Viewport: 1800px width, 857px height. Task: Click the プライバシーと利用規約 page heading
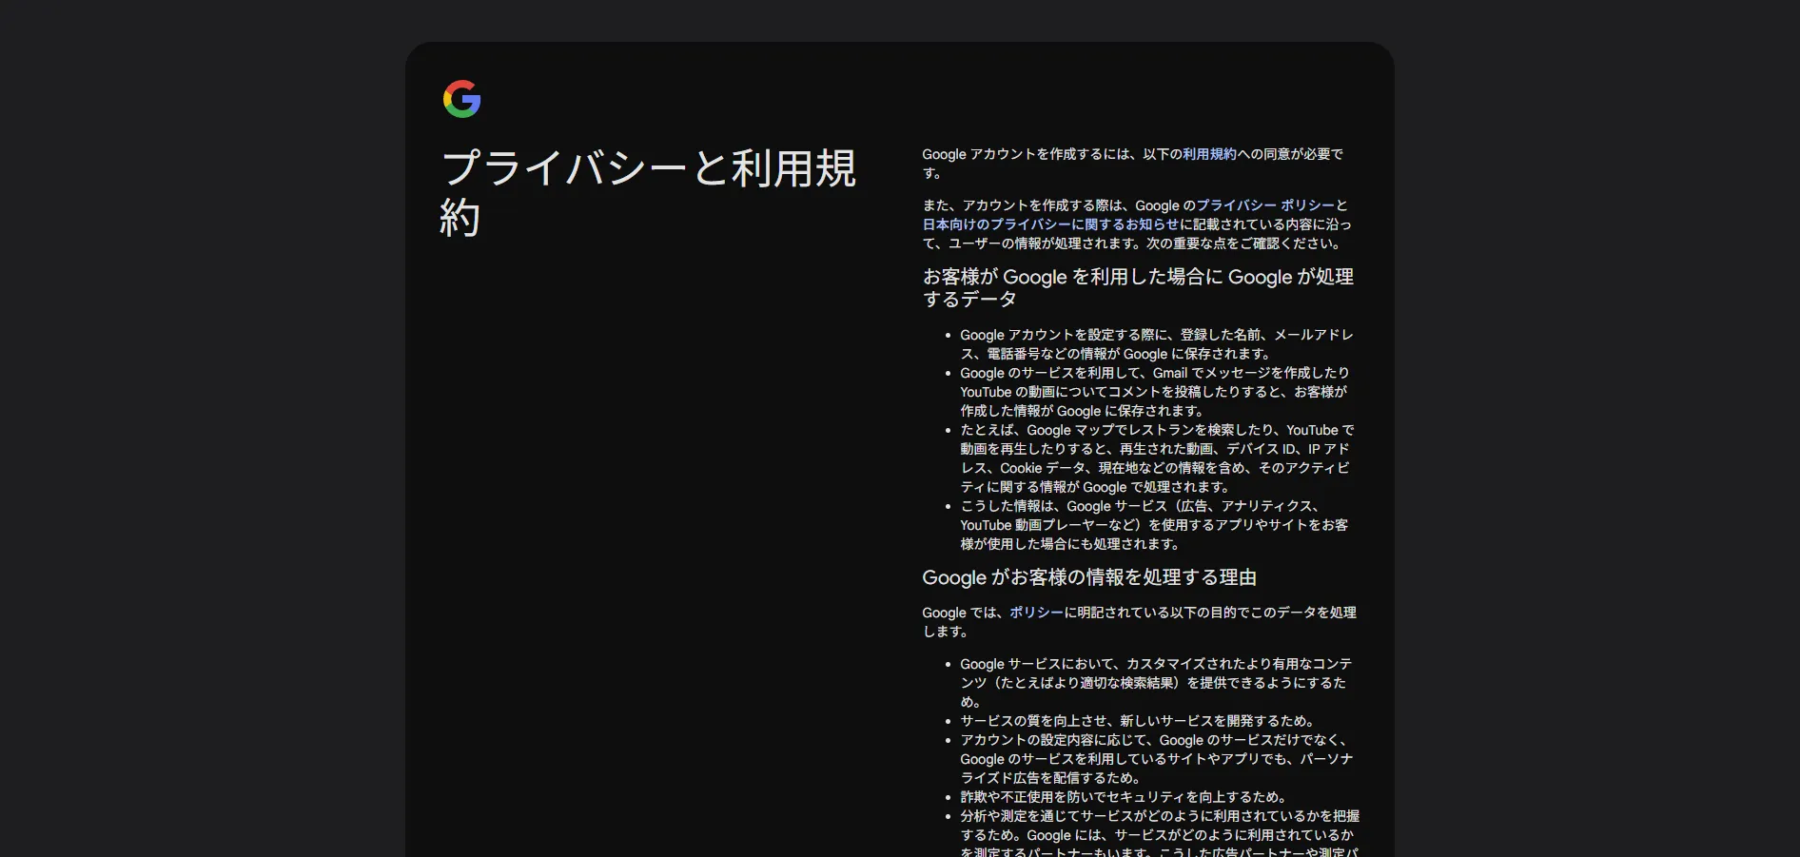point(648,193)
